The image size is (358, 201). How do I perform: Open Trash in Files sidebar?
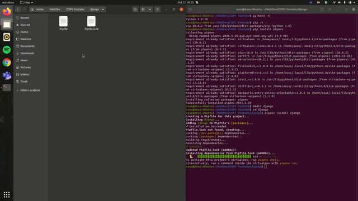tap(31, 82)
